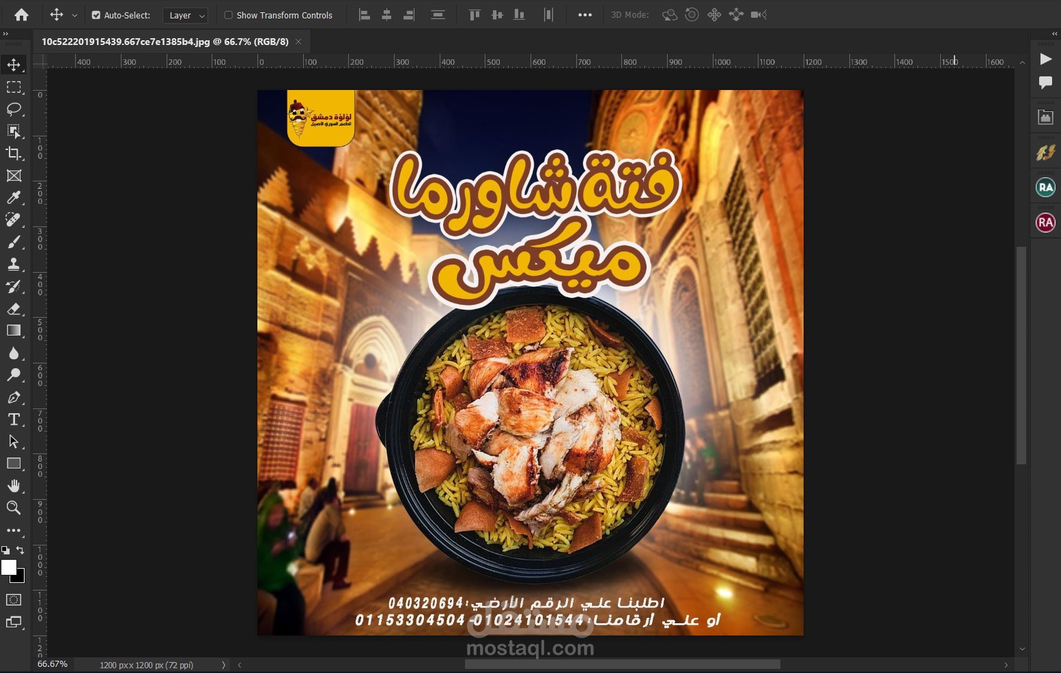Select the Brush tool

(x=14, y=242)
